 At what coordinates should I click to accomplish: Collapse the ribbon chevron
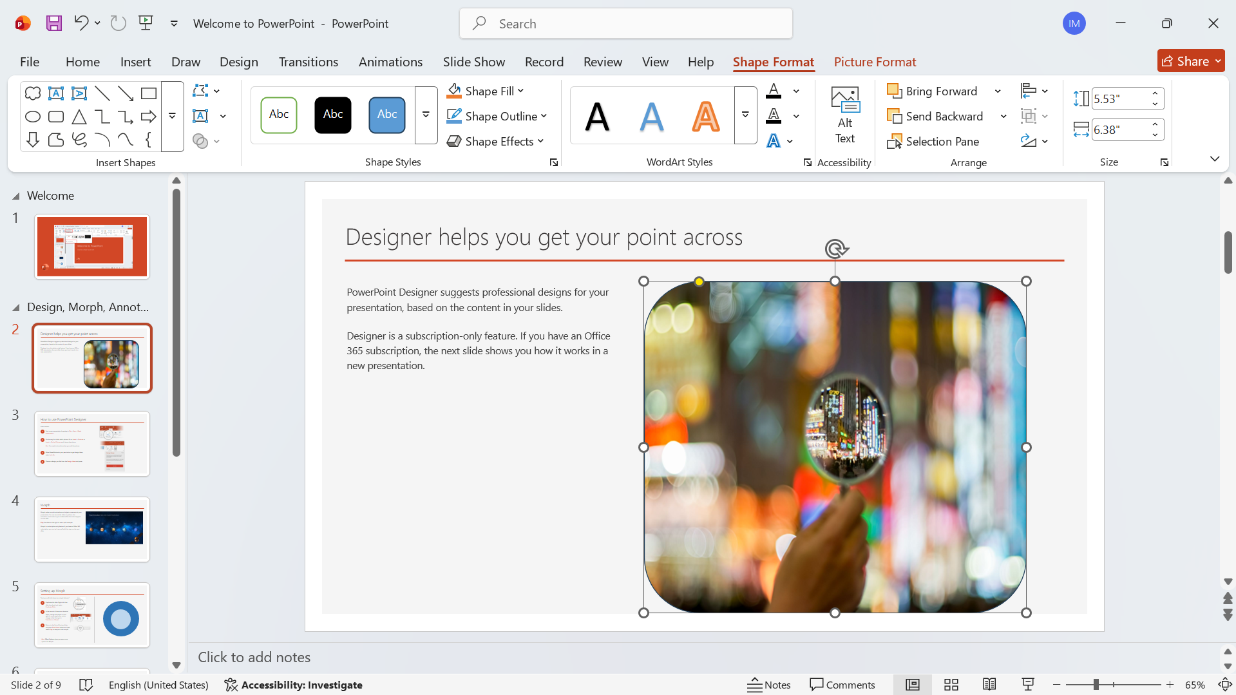click(1215, 158)
